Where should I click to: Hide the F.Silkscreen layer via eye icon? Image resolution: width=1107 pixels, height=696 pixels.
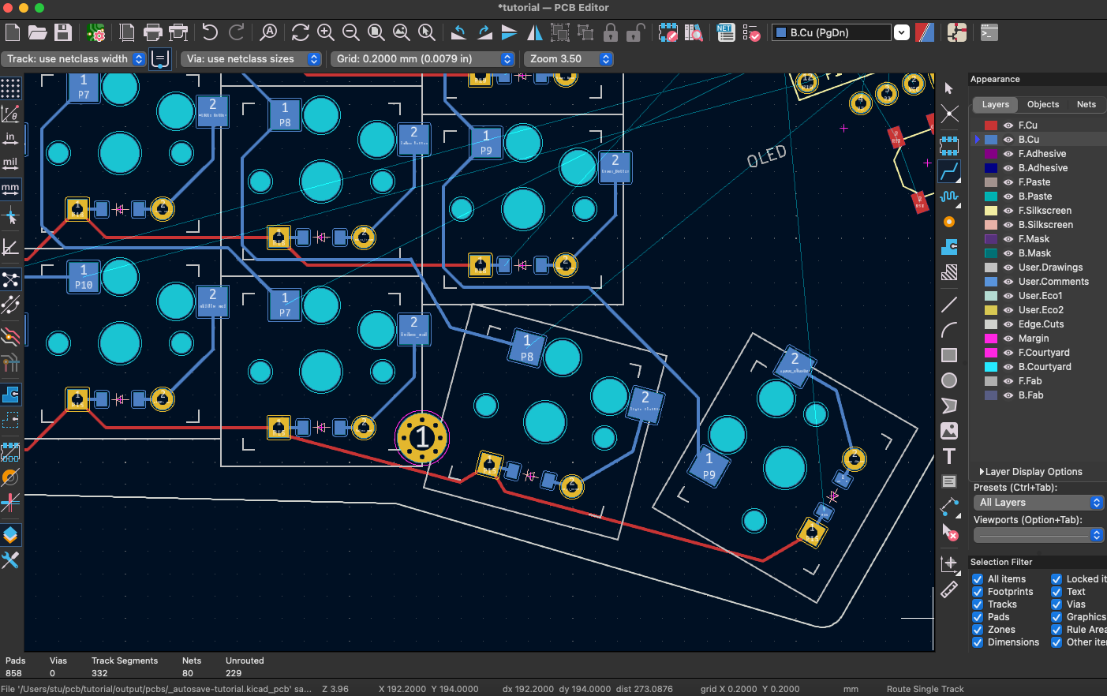point(1008,211)
